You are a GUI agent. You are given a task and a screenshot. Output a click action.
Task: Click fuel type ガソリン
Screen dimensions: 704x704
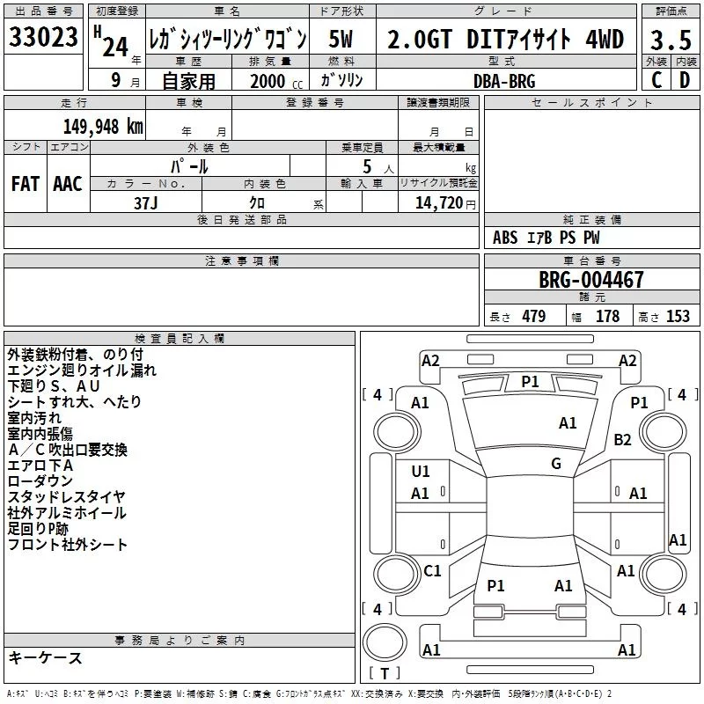coord(341,80)
